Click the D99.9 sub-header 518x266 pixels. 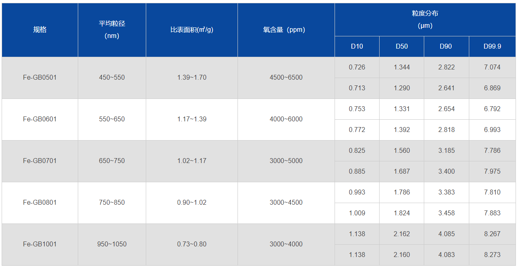coord(492,46)
